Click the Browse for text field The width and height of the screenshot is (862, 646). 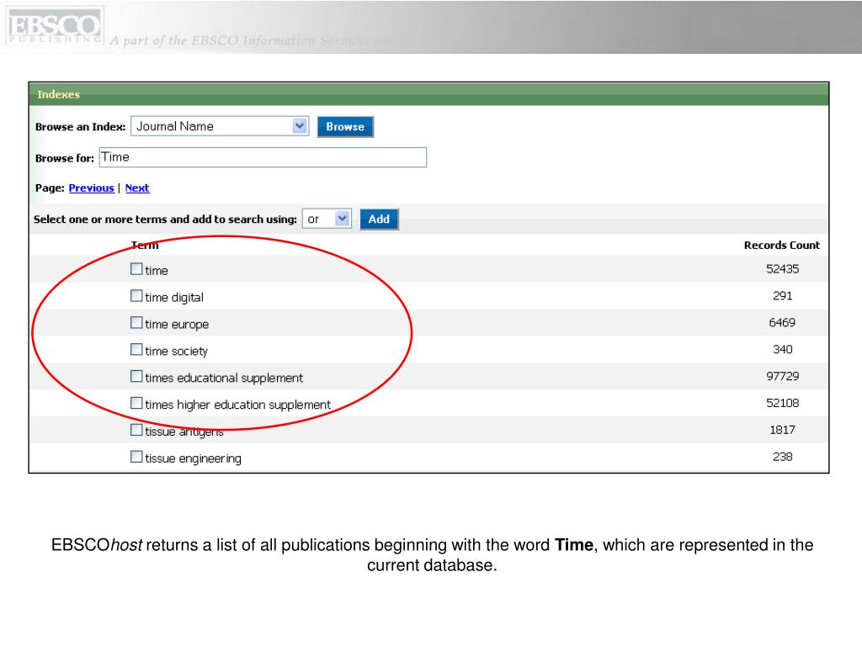pos(263,157)
